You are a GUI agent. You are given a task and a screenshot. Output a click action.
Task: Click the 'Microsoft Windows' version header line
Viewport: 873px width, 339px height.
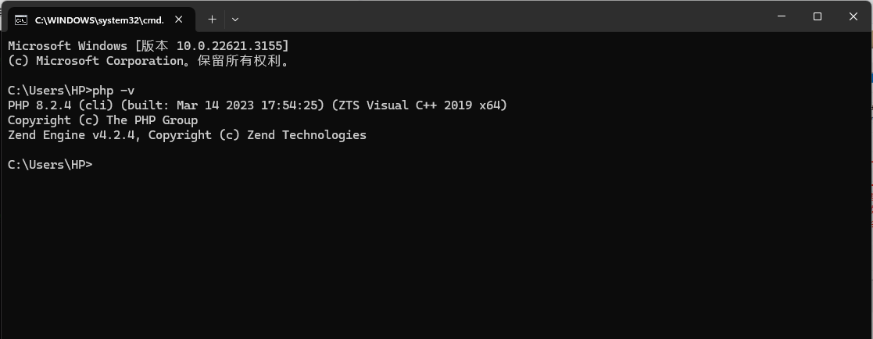pyautogui.click(x=148, y=45)
